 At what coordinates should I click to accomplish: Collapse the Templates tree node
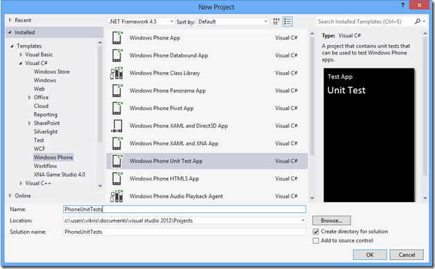coord(12,46)
